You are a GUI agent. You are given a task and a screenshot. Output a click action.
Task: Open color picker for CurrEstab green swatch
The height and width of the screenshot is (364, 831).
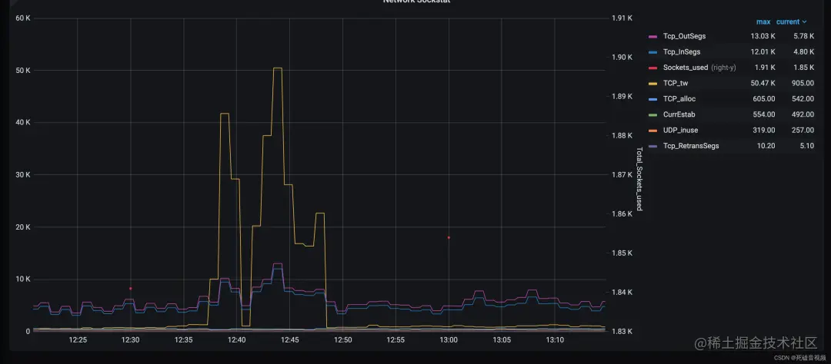pos(653,114)
